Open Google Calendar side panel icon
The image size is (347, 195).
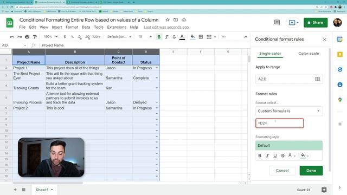[340, 40]
